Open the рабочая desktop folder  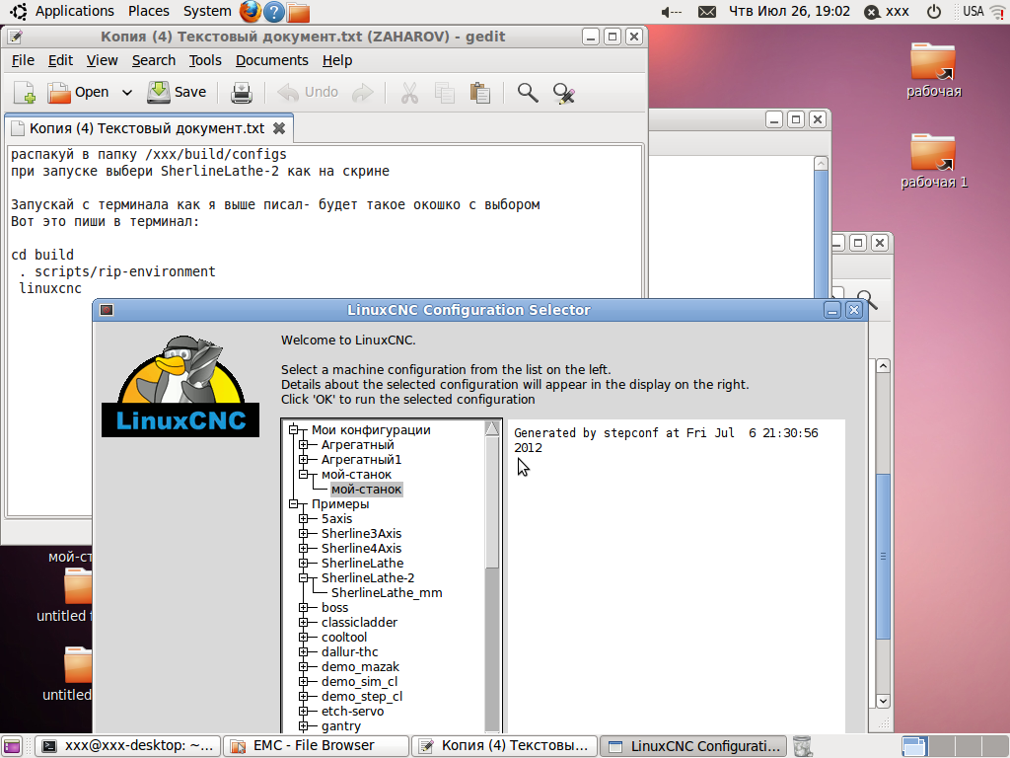coord(933,70)
